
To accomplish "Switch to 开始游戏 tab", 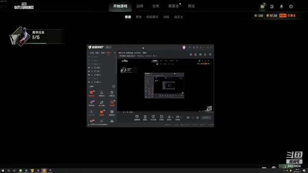I will point(120,6).
